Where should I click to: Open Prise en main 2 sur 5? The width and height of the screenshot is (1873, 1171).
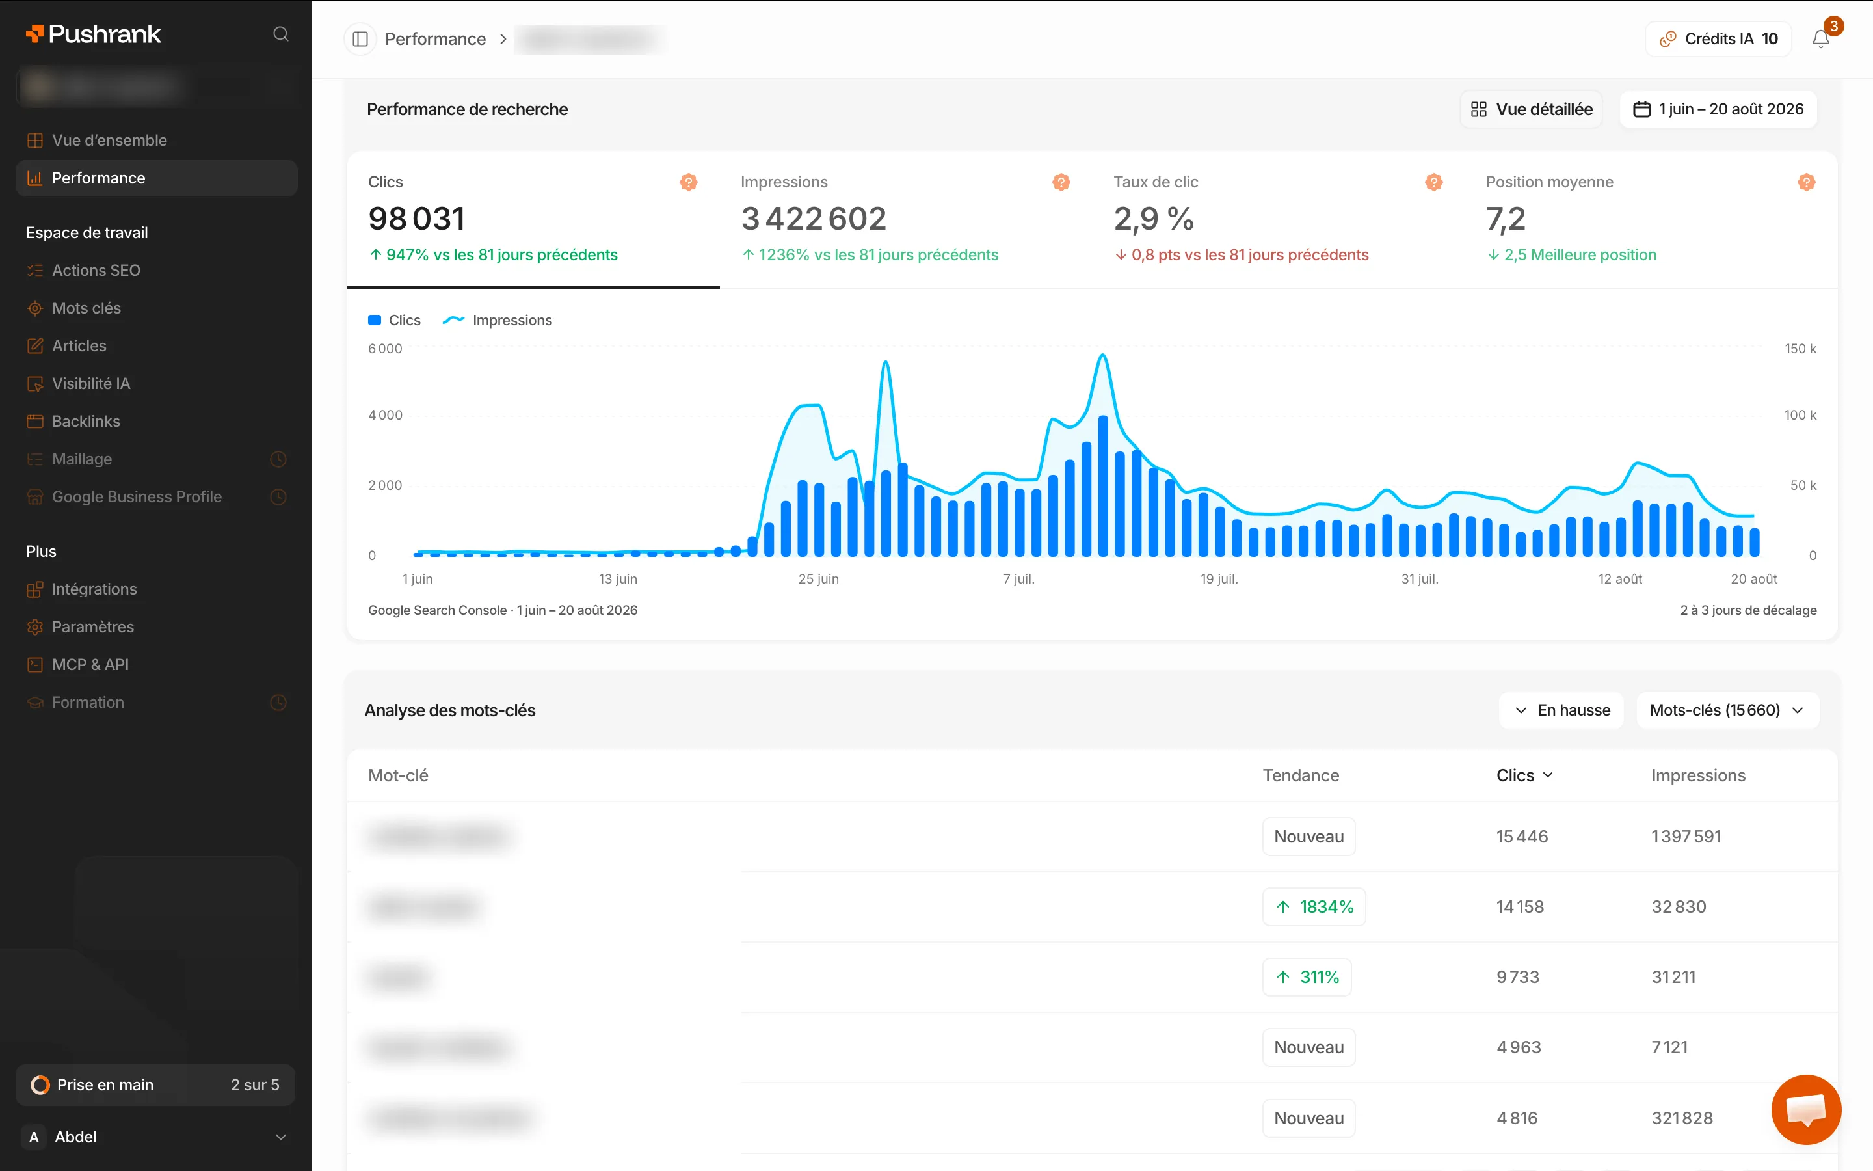pyautogui.click(x=155, y=1085)
